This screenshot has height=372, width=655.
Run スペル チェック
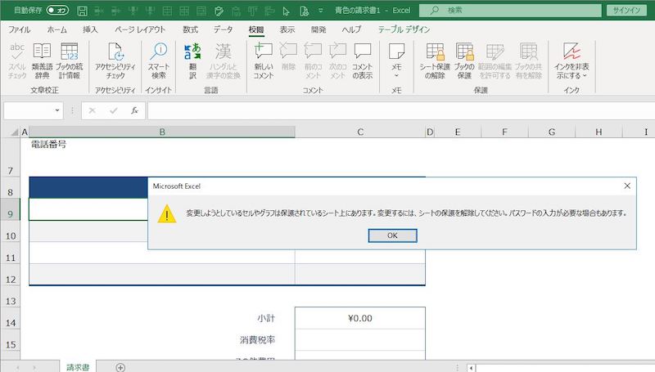[x=17, y=61]
